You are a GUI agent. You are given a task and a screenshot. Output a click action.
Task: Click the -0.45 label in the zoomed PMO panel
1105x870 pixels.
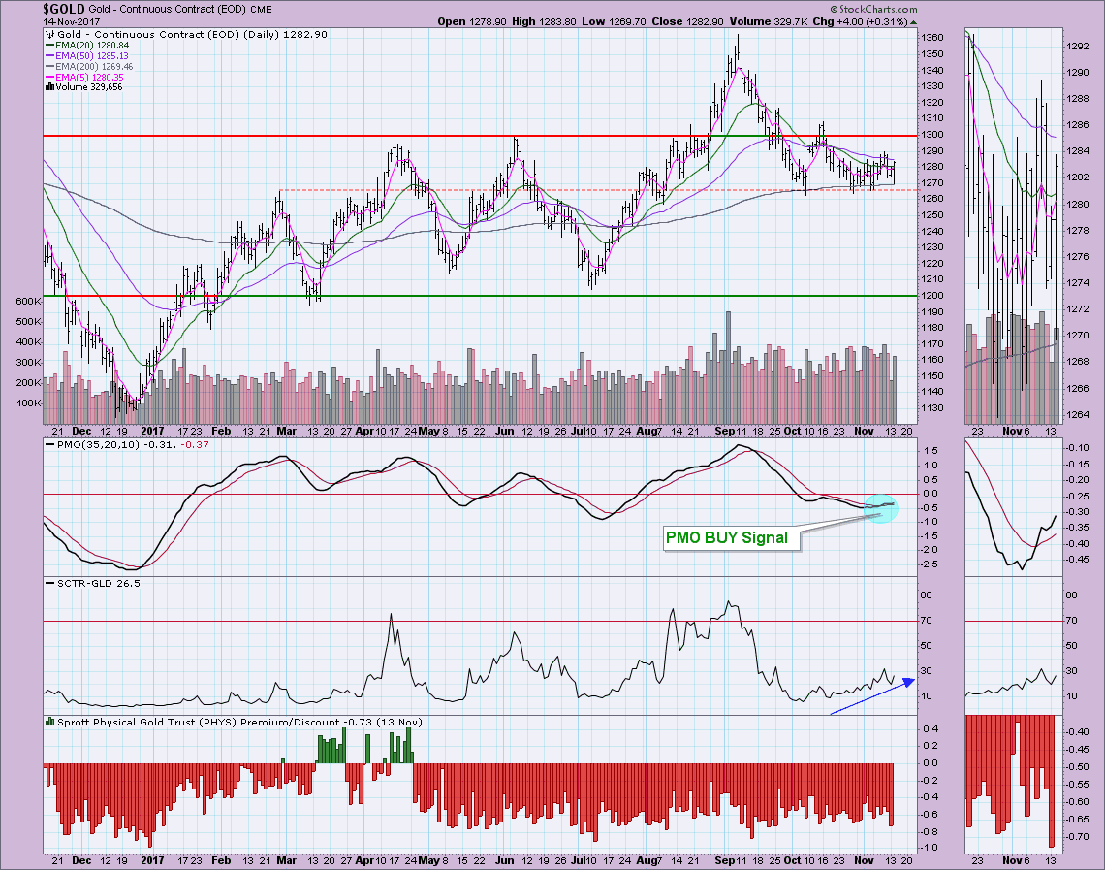(x=1078, y=560)
